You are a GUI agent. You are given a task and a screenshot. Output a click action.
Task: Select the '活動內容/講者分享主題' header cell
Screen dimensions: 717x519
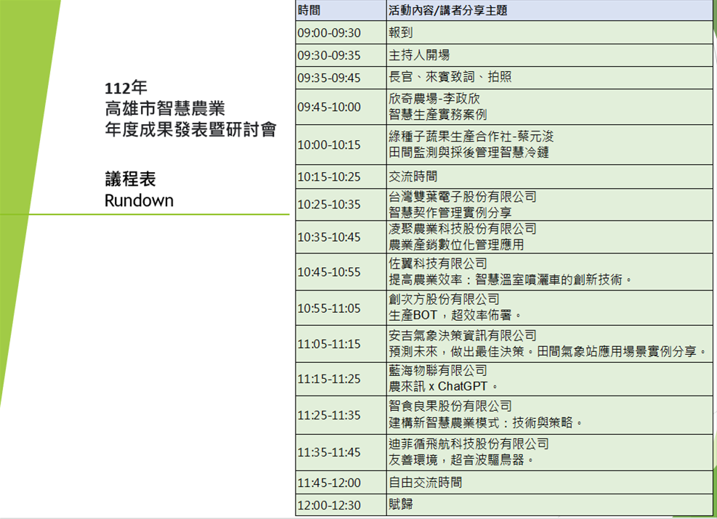(x=550, y=10)
